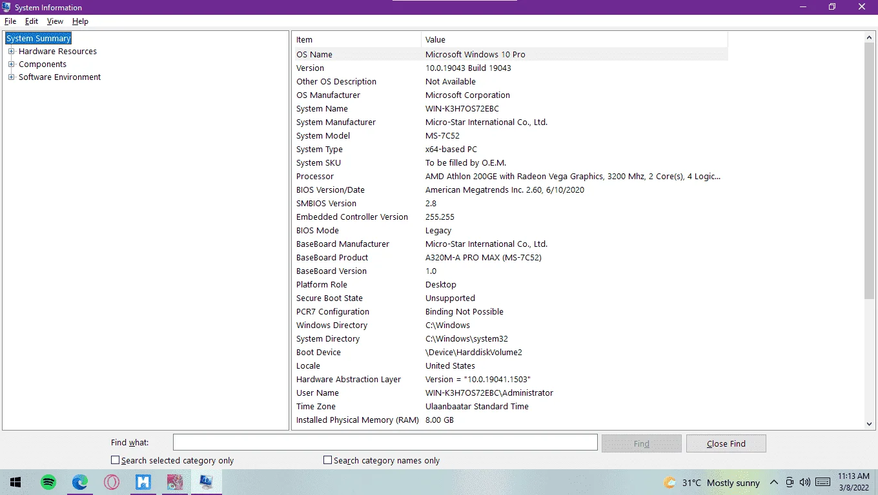
Task: Open the pink app icon in taskbar
Action: click(x=175, y=482)
